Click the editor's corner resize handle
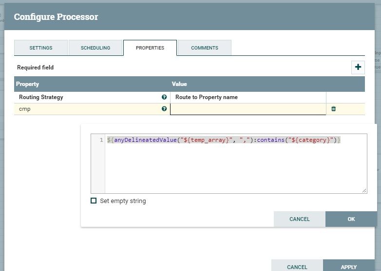The width and height of the screenshot is (381, 271). 364,191
